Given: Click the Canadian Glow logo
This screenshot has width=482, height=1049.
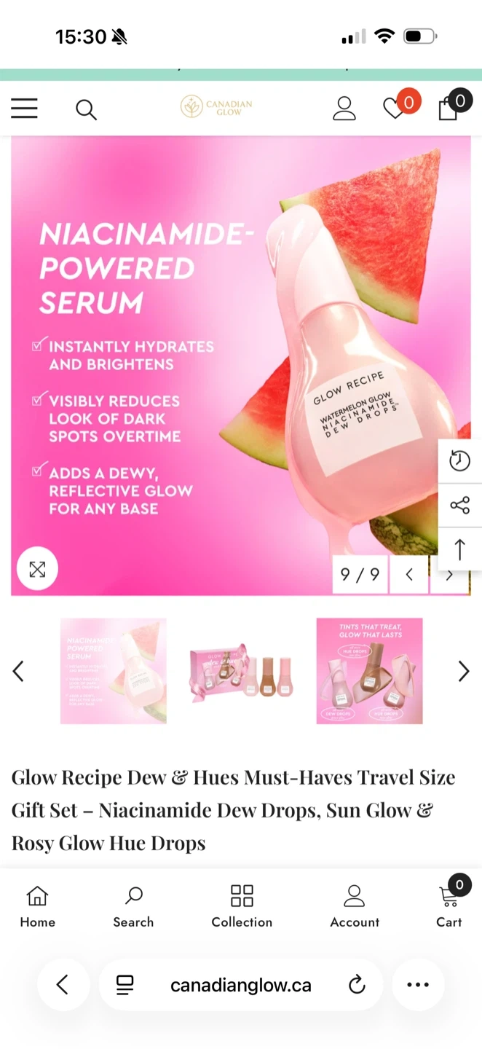Looking at the screenshot, I should [217, 107].
